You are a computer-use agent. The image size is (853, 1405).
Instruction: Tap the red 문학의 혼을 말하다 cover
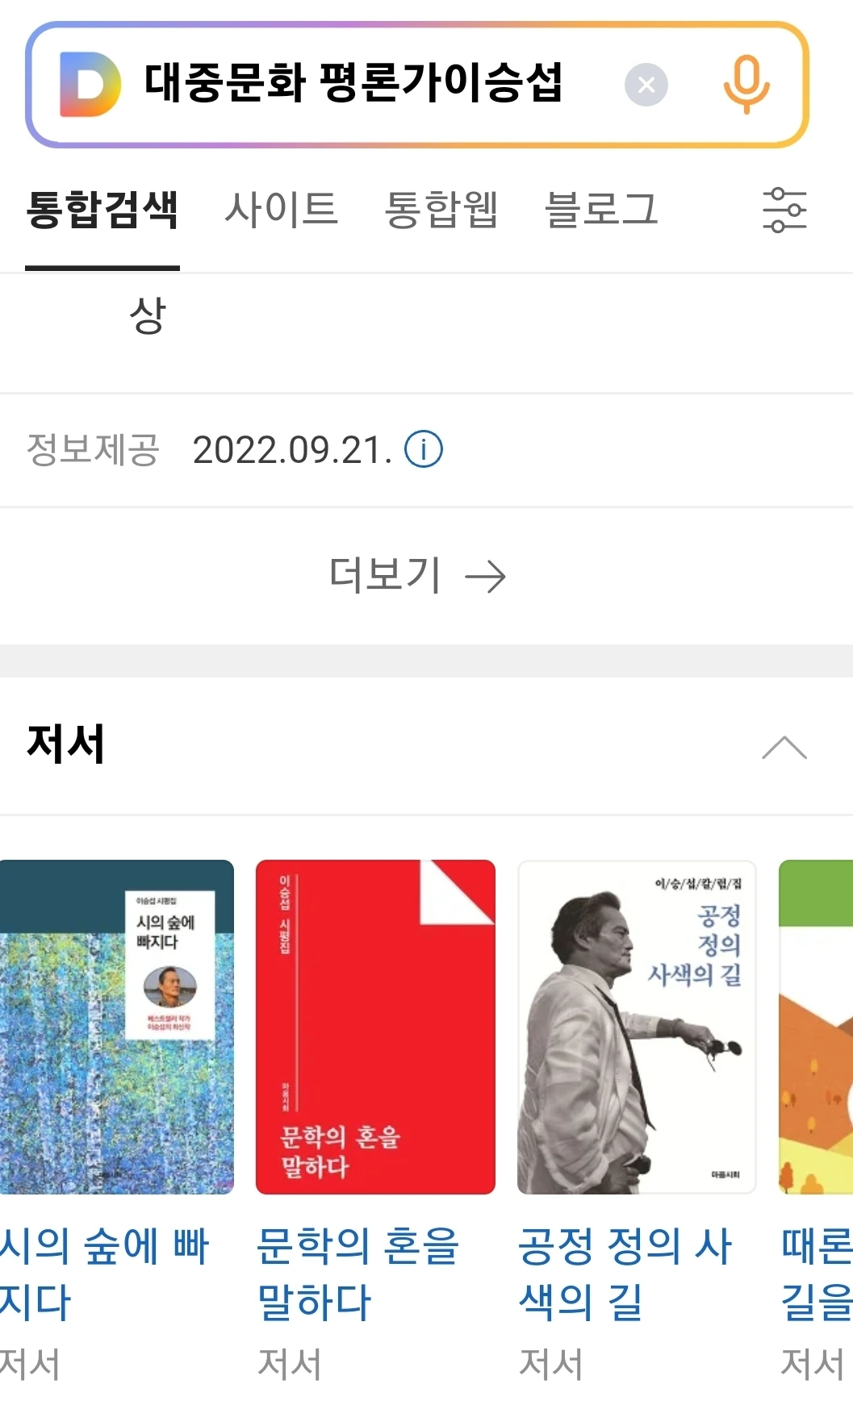375,1027
